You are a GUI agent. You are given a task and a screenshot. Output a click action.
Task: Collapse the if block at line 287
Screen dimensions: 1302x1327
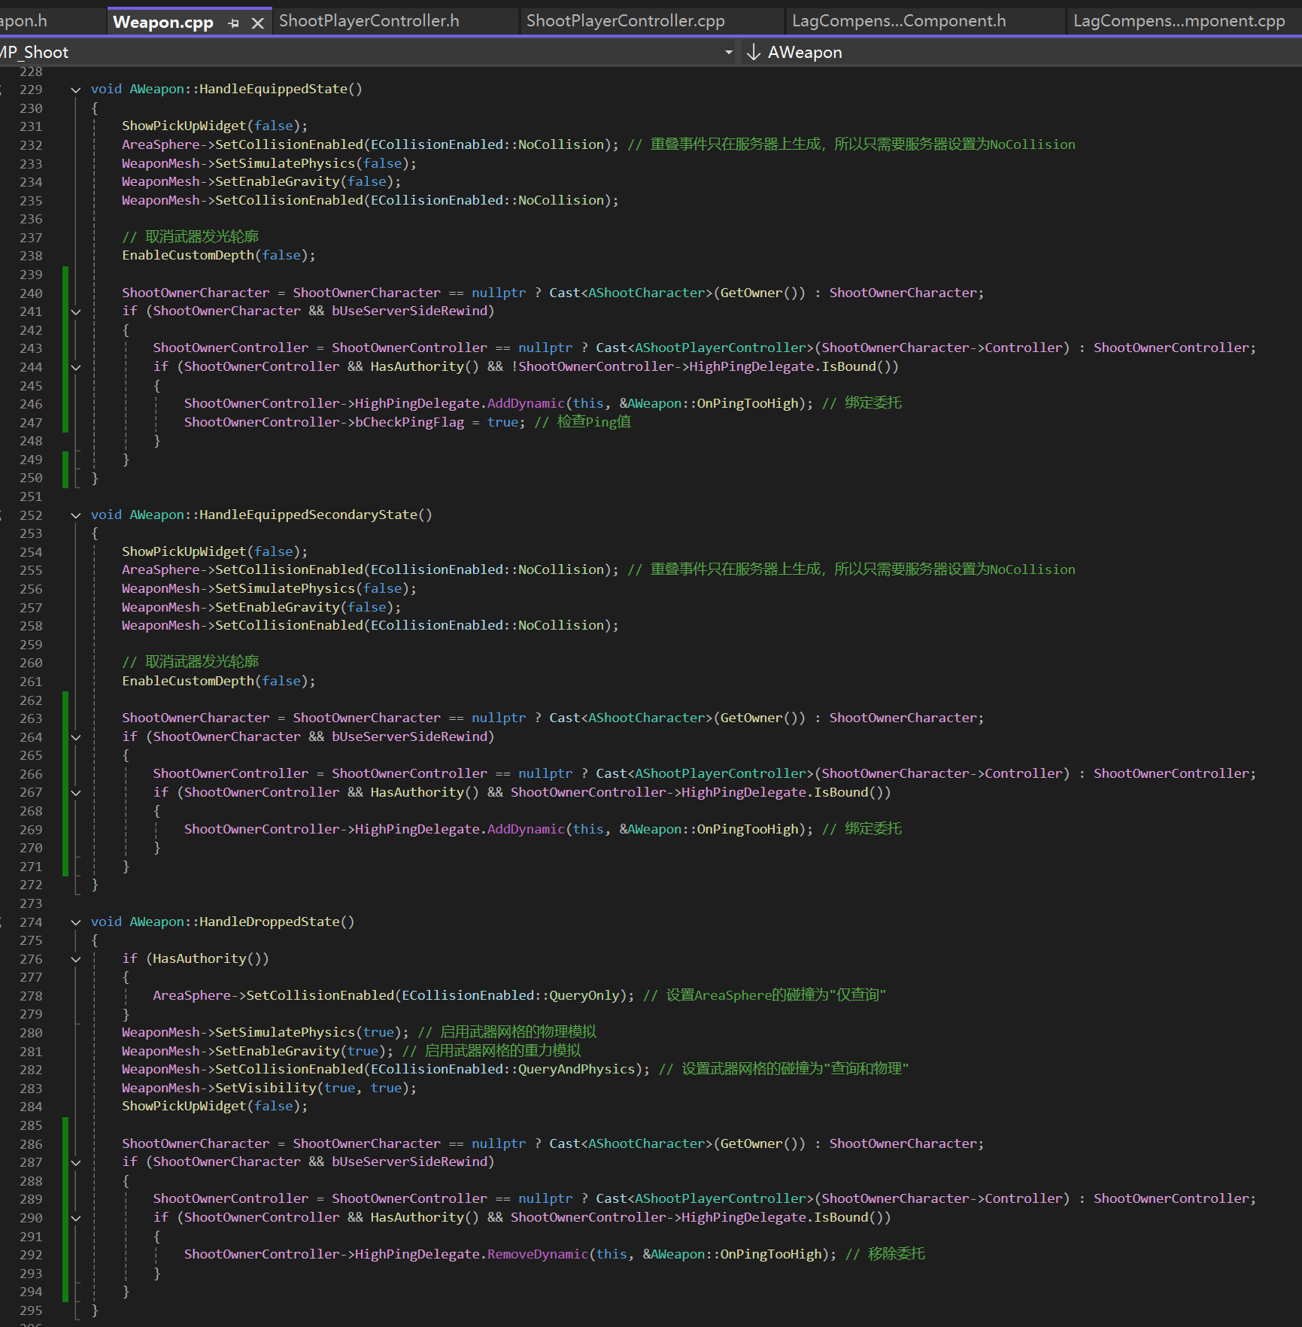76,1162
